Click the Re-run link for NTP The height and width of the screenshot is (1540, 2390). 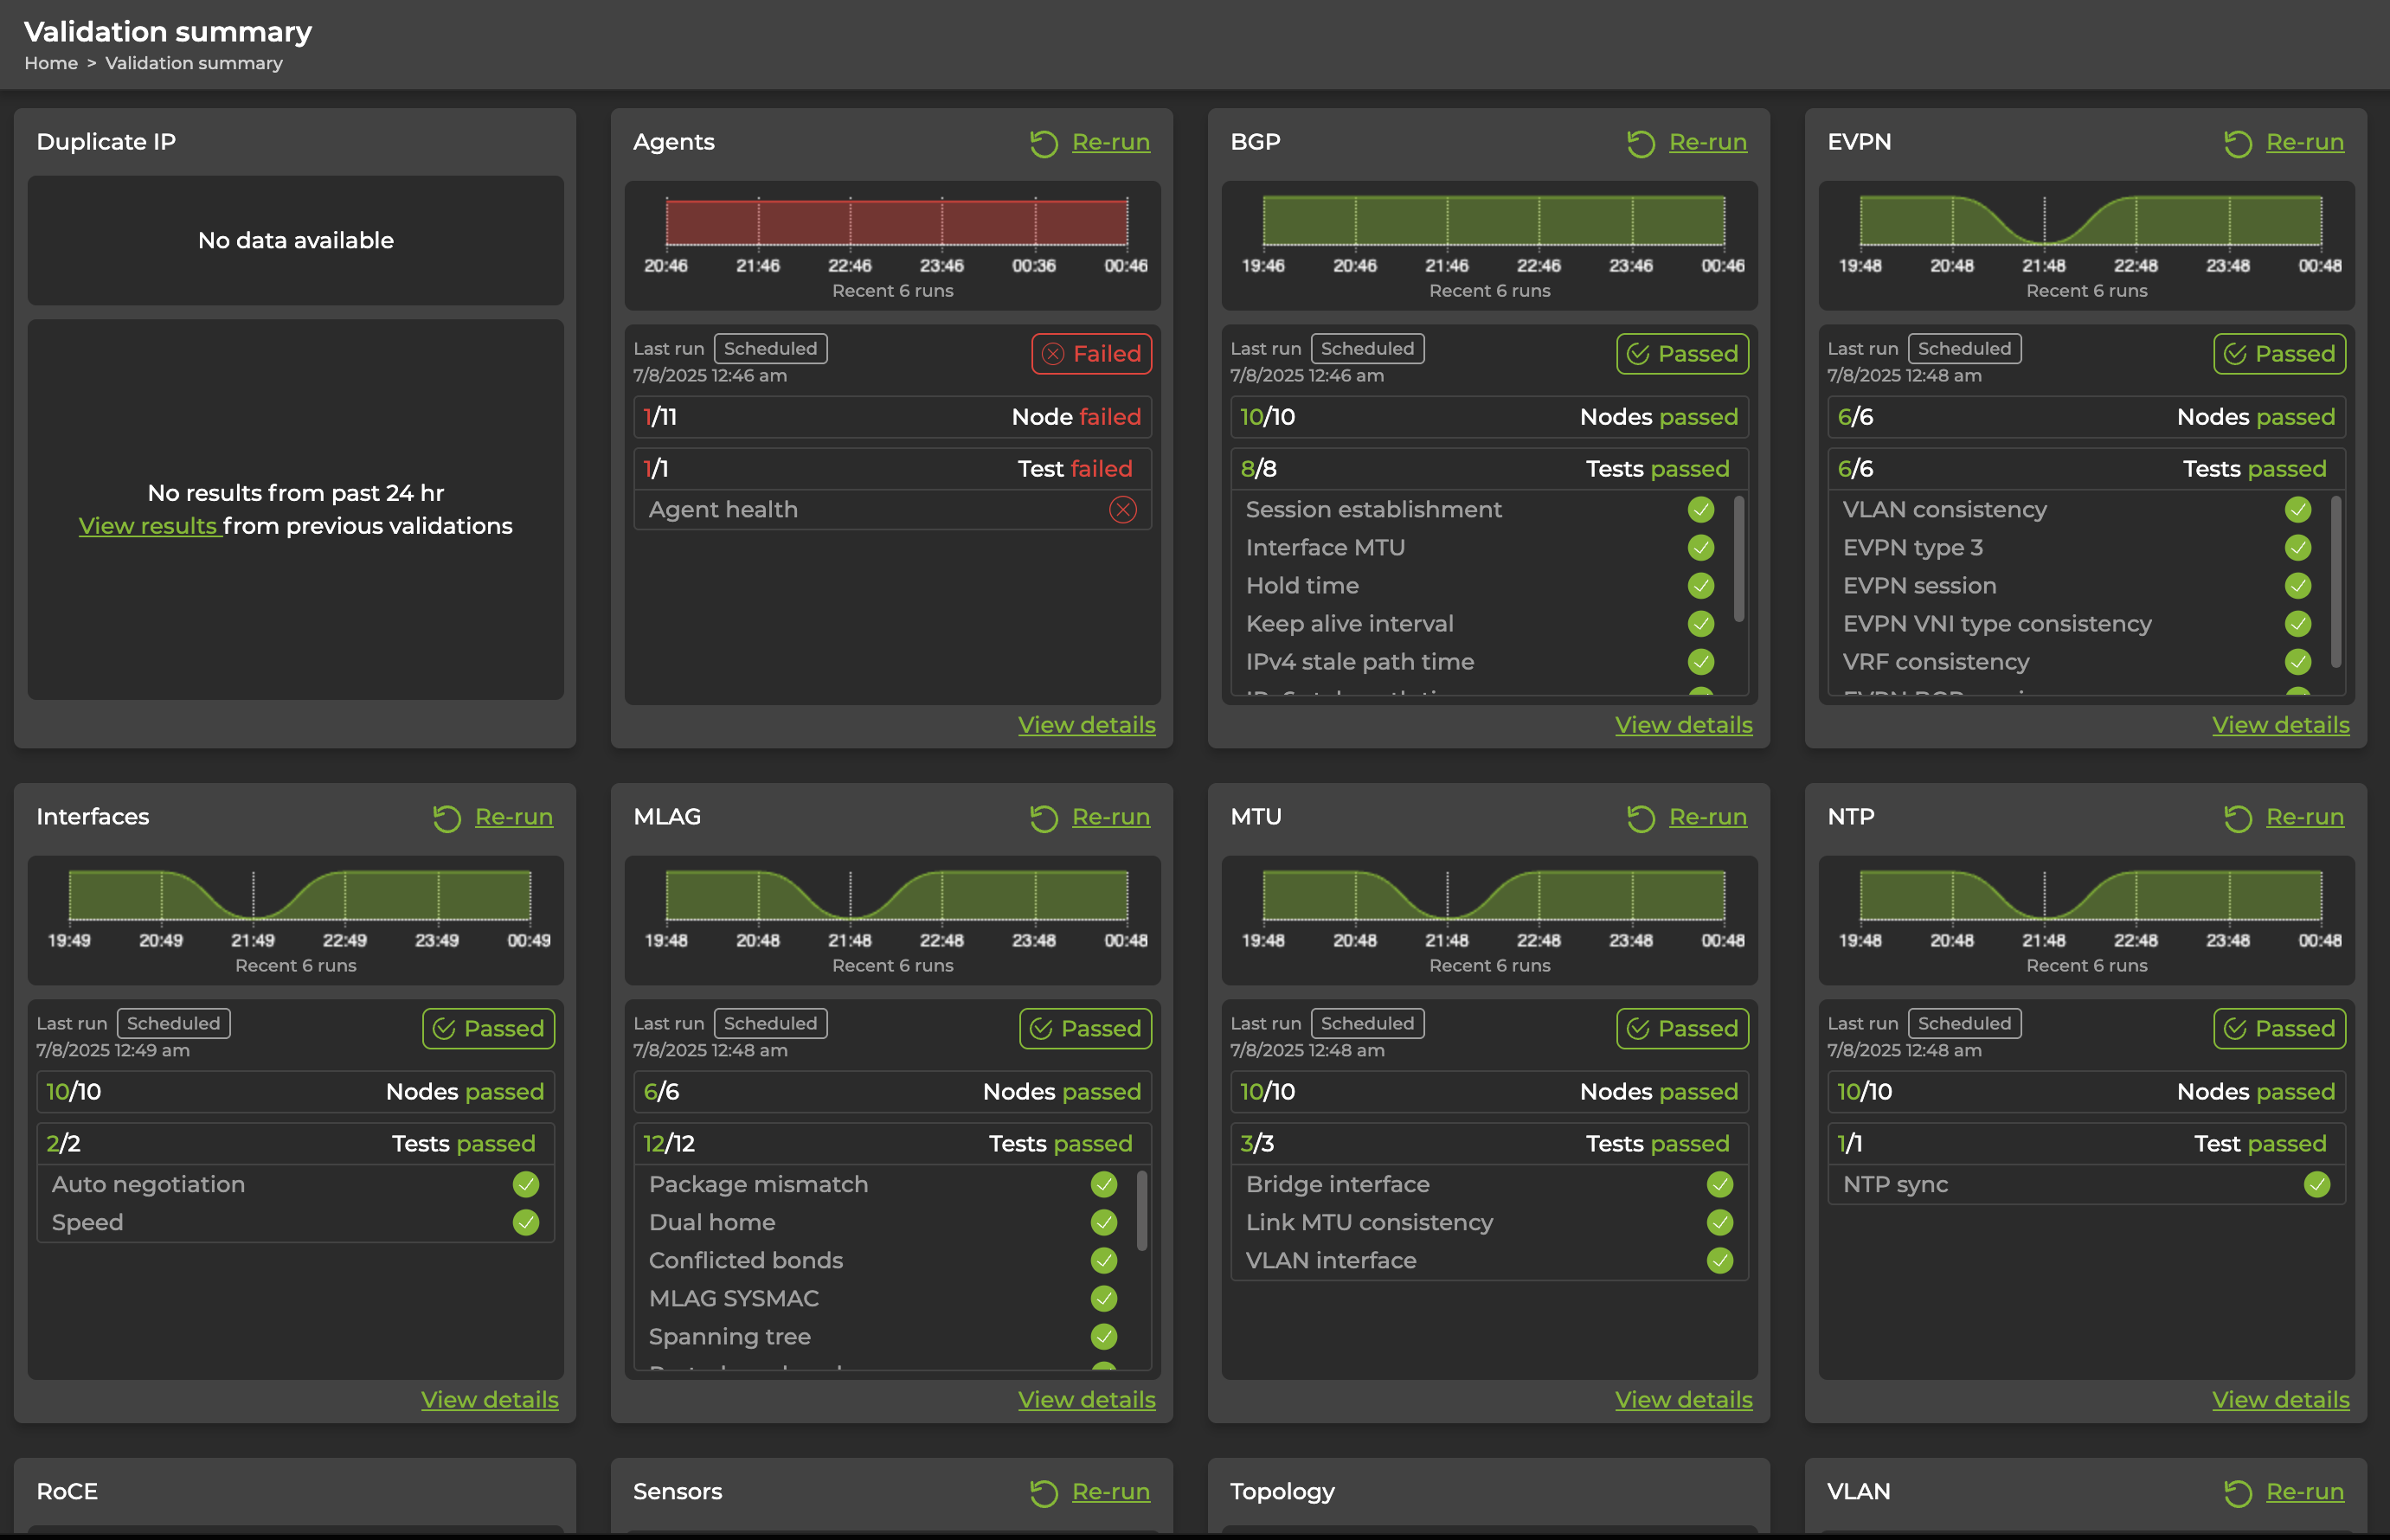click(x=2304, y=817)
